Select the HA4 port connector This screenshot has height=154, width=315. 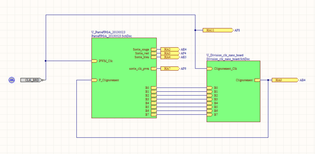[x=170, y=57]
